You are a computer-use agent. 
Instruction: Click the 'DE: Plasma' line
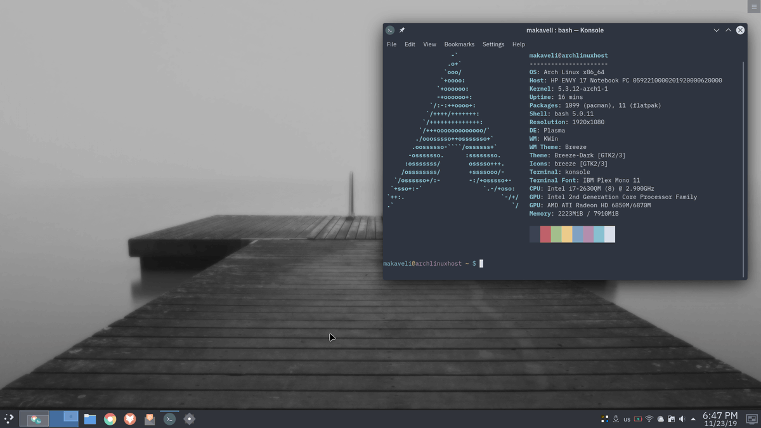(x=547, y=130)
